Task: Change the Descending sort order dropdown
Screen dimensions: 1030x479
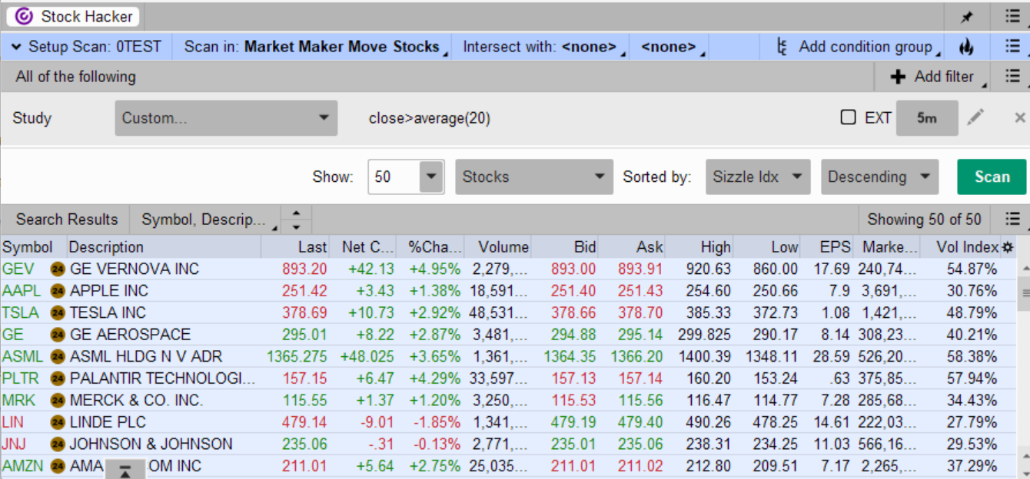Action: tap(879, 177)
